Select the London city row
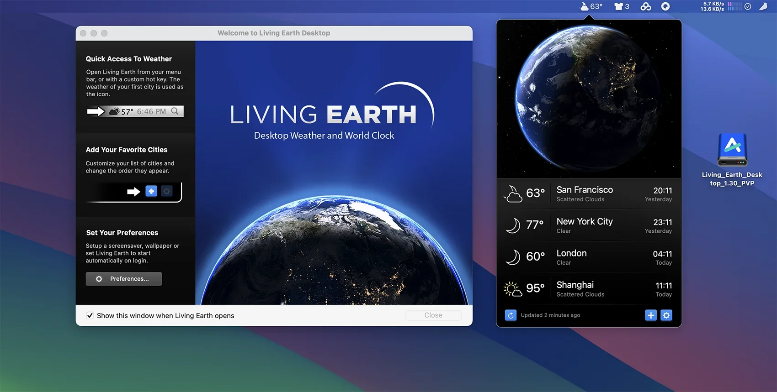This screenshot has height=392, width=777. tap(589, 257)
